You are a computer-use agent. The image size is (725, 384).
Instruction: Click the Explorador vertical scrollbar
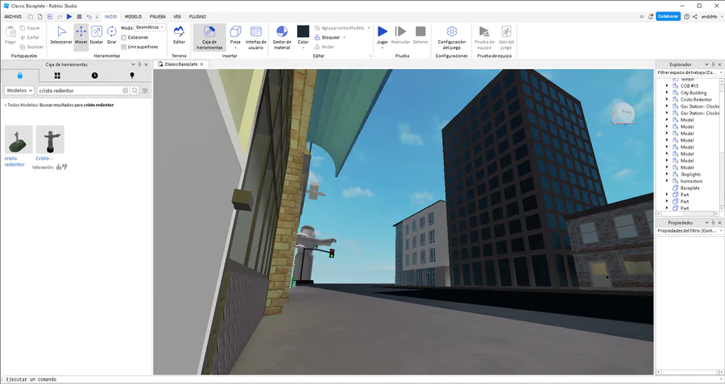(x=723, y=143)
